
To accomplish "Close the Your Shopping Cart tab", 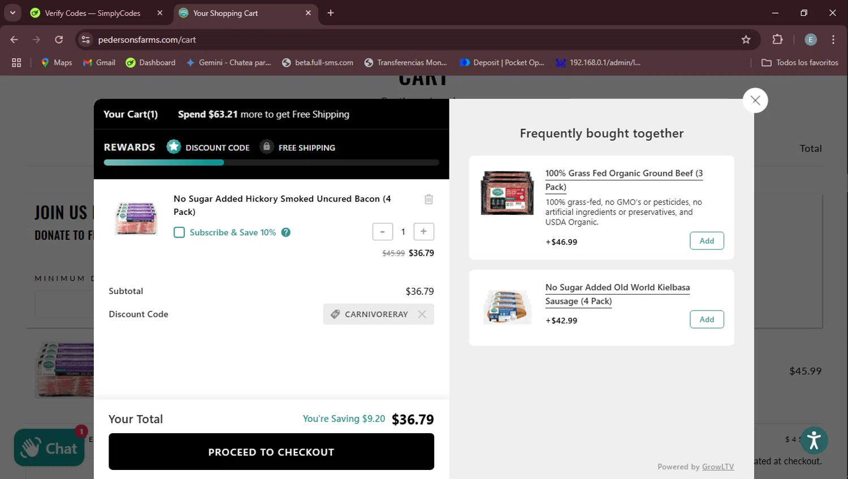I will click(x=308, y=13).
